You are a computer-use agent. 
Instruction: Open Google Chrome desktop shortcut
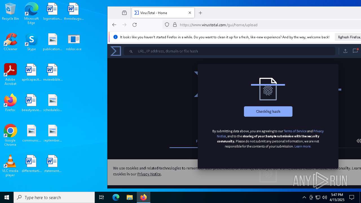[10, 135]
